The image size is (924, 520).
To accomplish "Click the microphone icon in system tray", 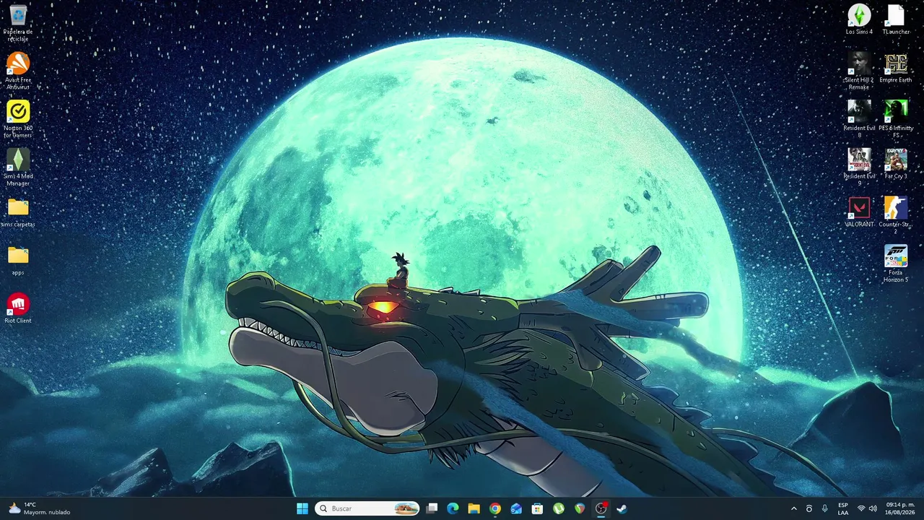I will click(824, 508).
